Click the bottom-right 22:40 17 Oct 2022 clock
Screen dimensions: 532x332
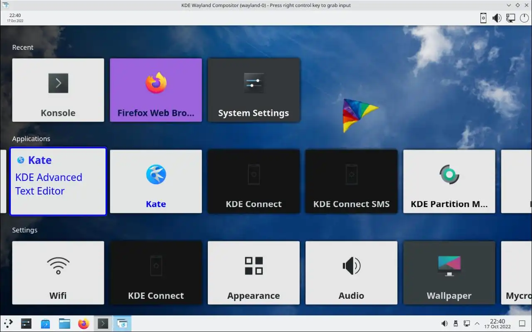(x=498, y=324)
